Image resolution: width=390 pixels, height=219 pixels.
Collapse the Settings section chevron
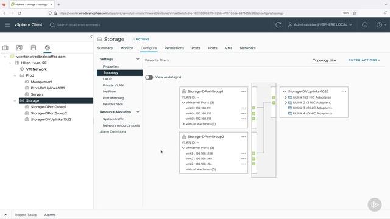point(138,59)
